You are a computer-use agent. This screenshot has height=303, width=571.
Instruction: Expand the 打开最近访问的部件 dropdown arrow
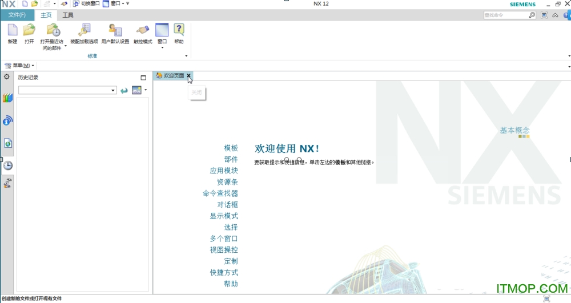pos(66,46)
